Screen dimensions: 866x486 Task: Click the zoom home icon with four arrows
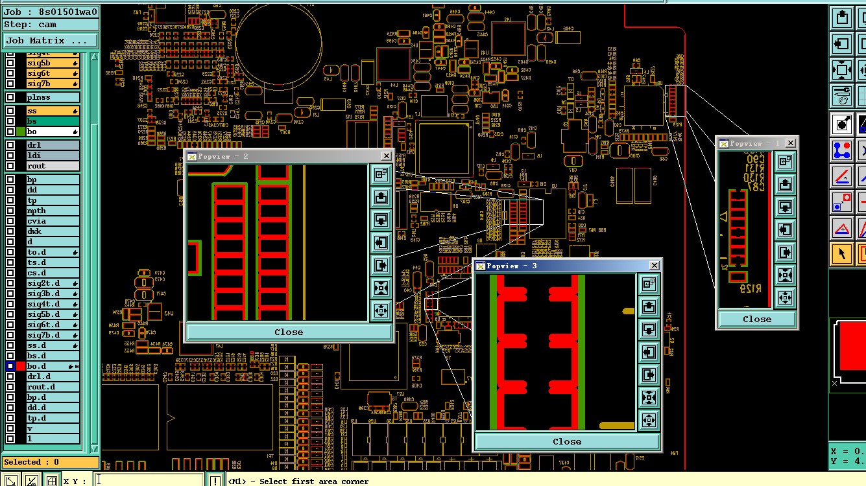tap(842, 70)
